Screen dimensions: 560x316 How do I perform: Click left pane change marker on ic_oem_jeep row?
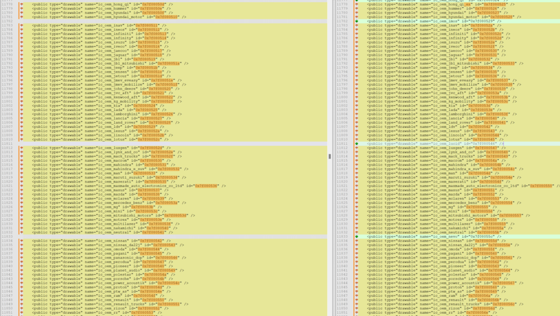point(22,67)
